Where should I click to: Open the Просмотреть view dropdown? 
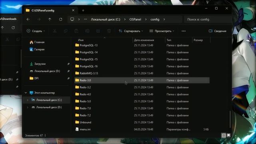162,31
